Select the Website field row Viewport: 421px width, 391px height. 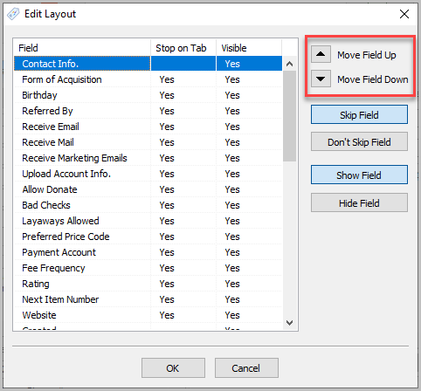[x=148, y=315]
